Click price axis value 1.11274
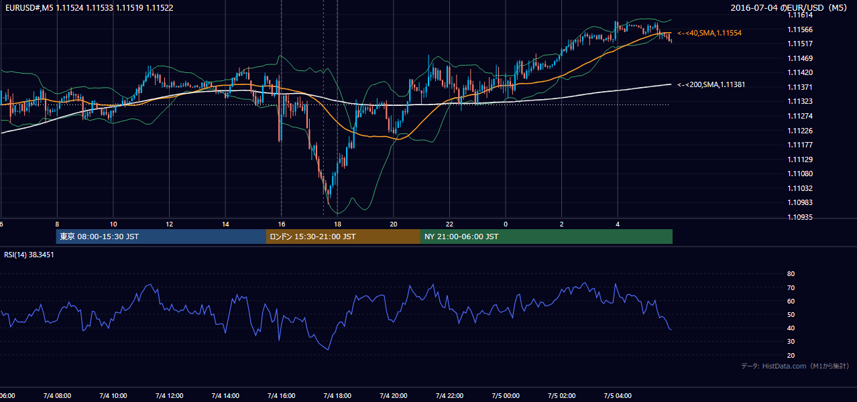Screen dimensions: 857x402 (x=800, y=116)
